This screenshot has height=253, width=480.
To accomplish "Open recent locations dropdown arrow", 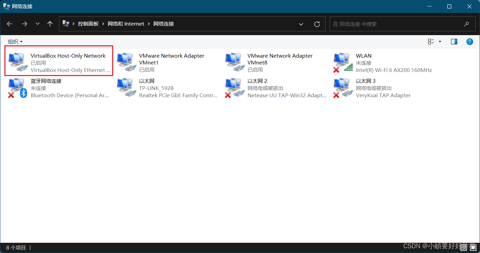I will [37, 24].
